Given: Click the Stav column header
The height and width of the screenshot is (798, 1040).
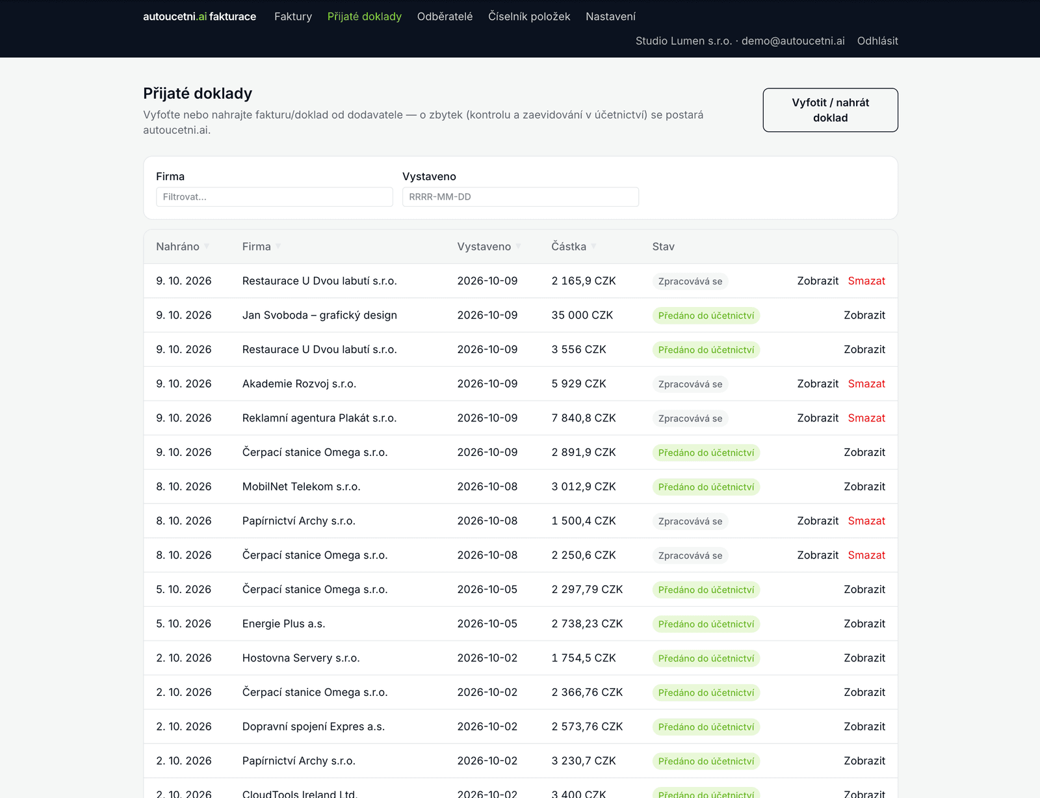Looking at the screenshot, I should [664, 246].
